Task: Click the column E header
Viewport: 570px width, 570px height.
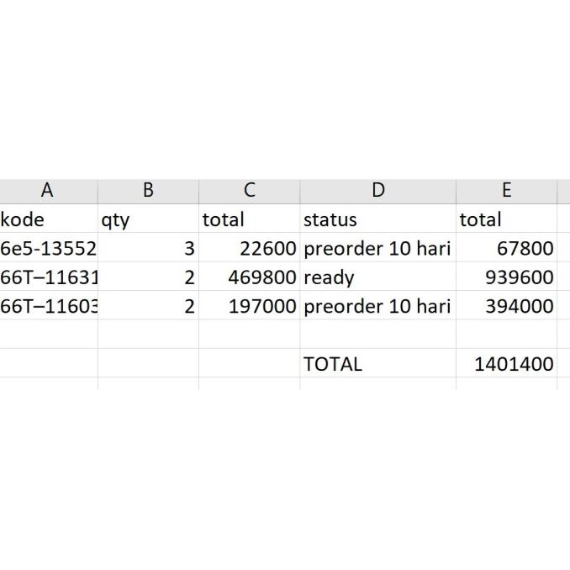Action: pyautogui.click(x=506, y=191)
